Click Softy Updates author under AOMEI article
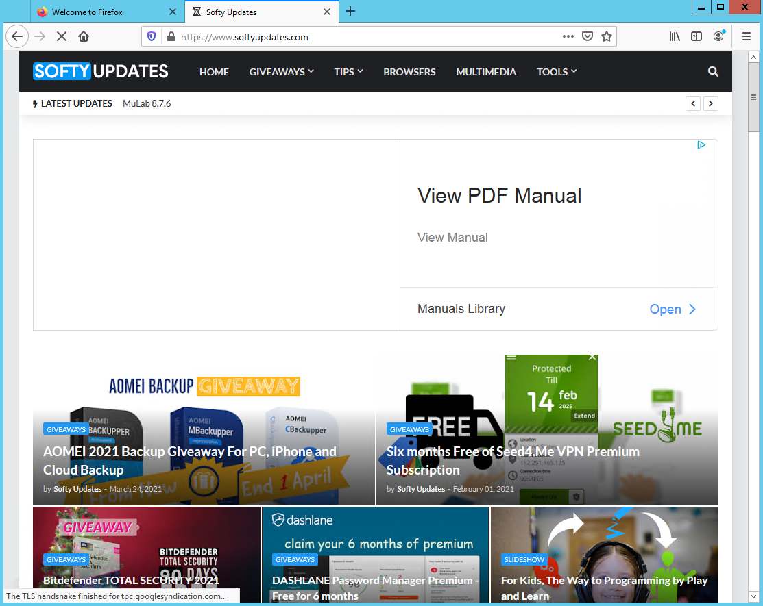This screenshot has width=763, height=606. [x=77, y=489]
